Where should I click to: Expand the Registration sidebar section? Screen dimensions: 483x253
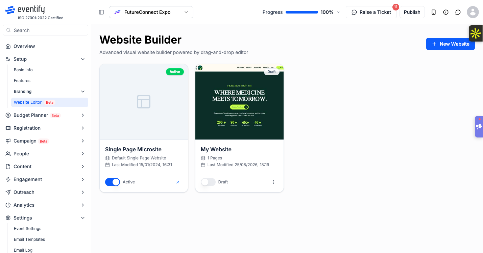pos(45,128)
